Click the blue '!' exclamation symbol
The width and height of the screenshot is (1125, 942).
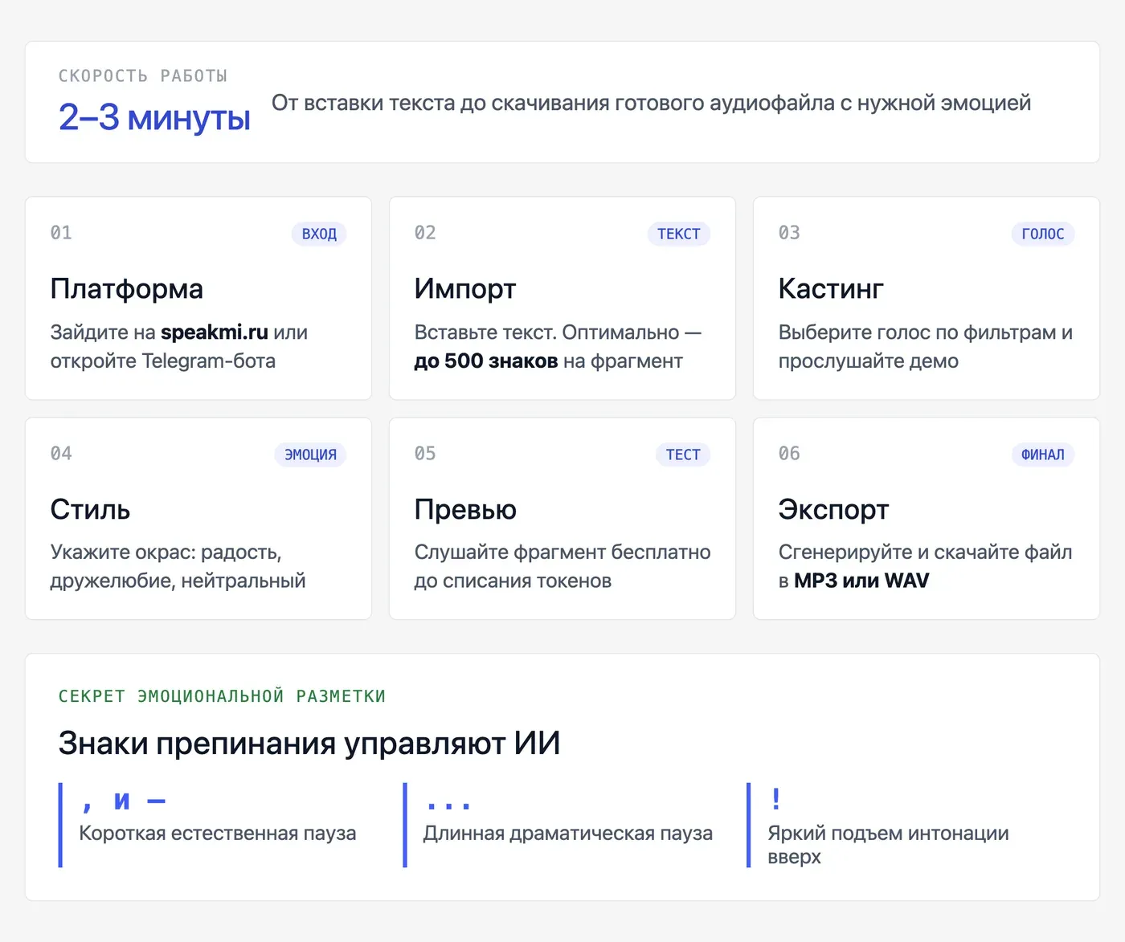coord(775,799)
